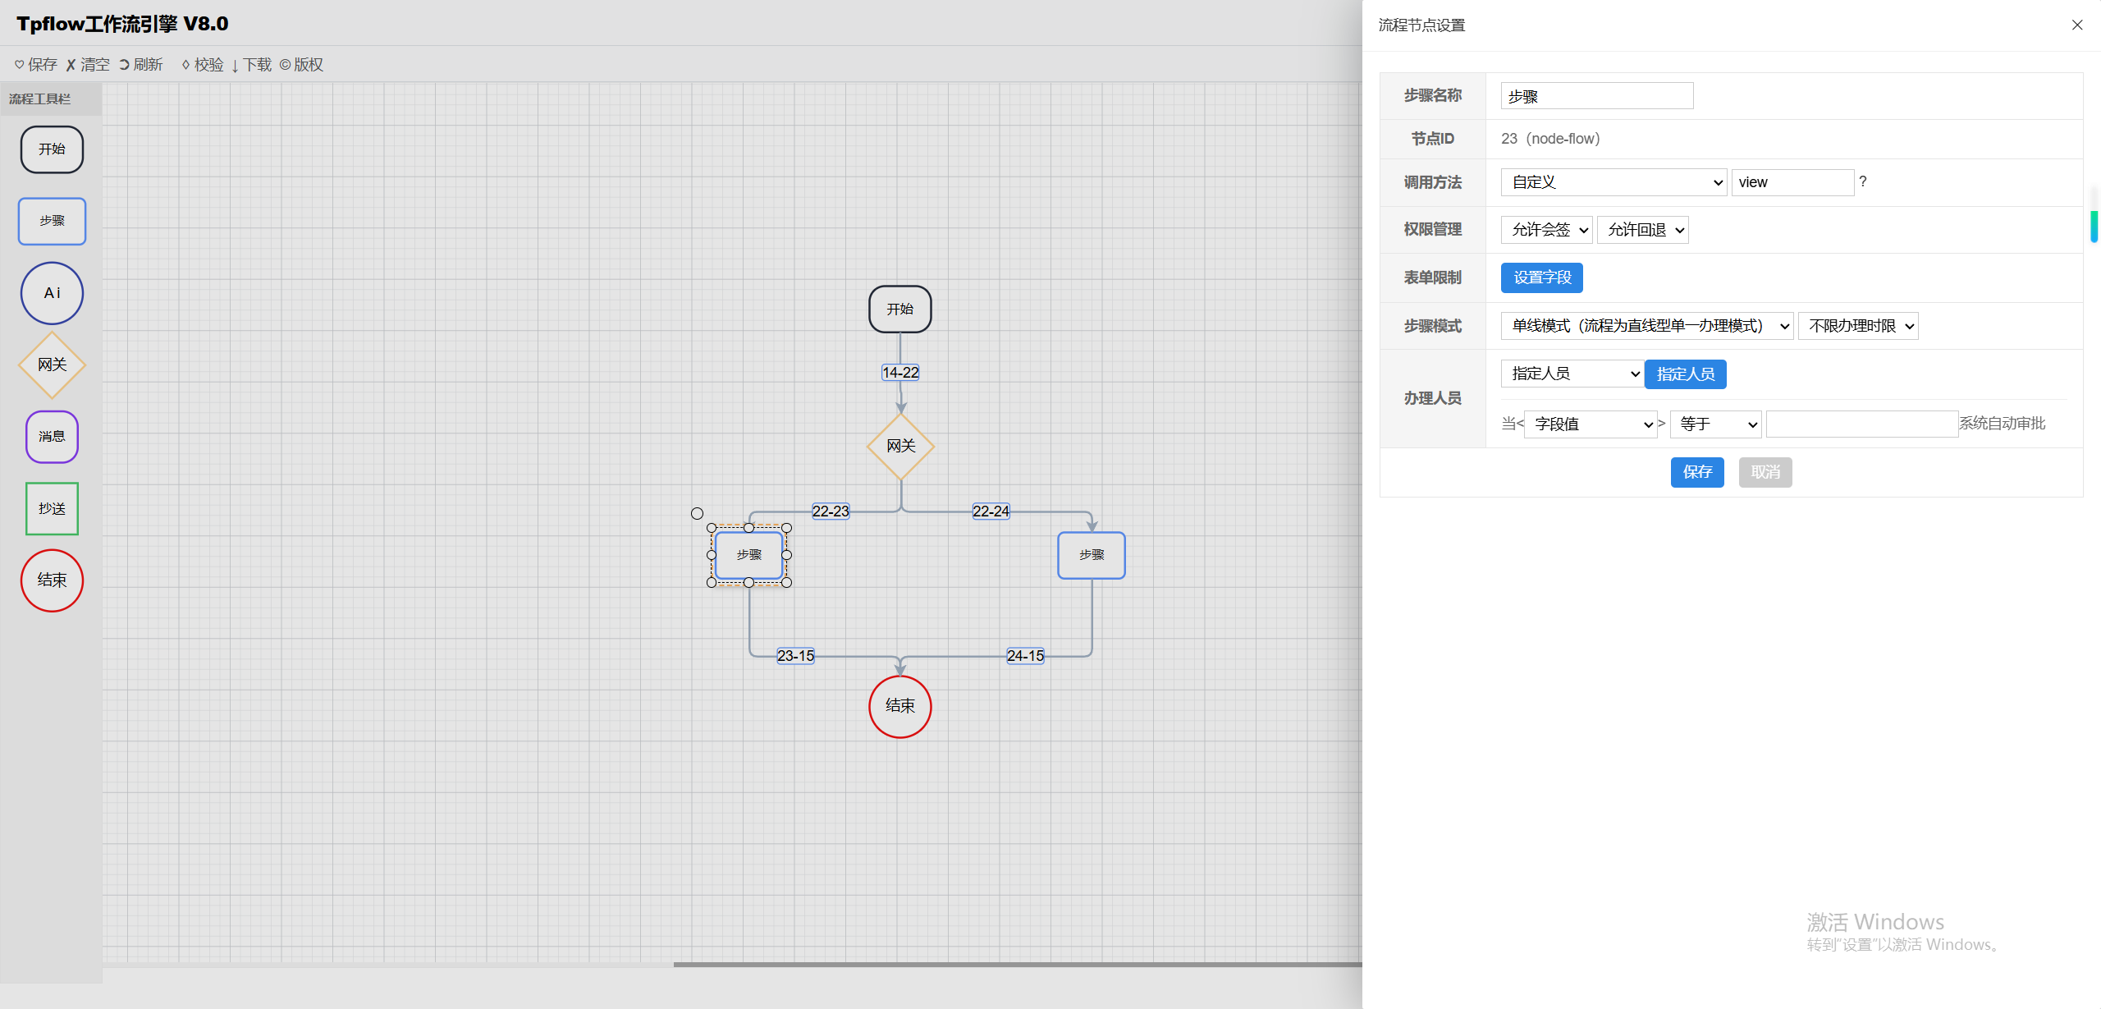Viewport: 2101px width, 1009px height.
Task: Pick the 消息 message node tool
Action: point(52,437)
